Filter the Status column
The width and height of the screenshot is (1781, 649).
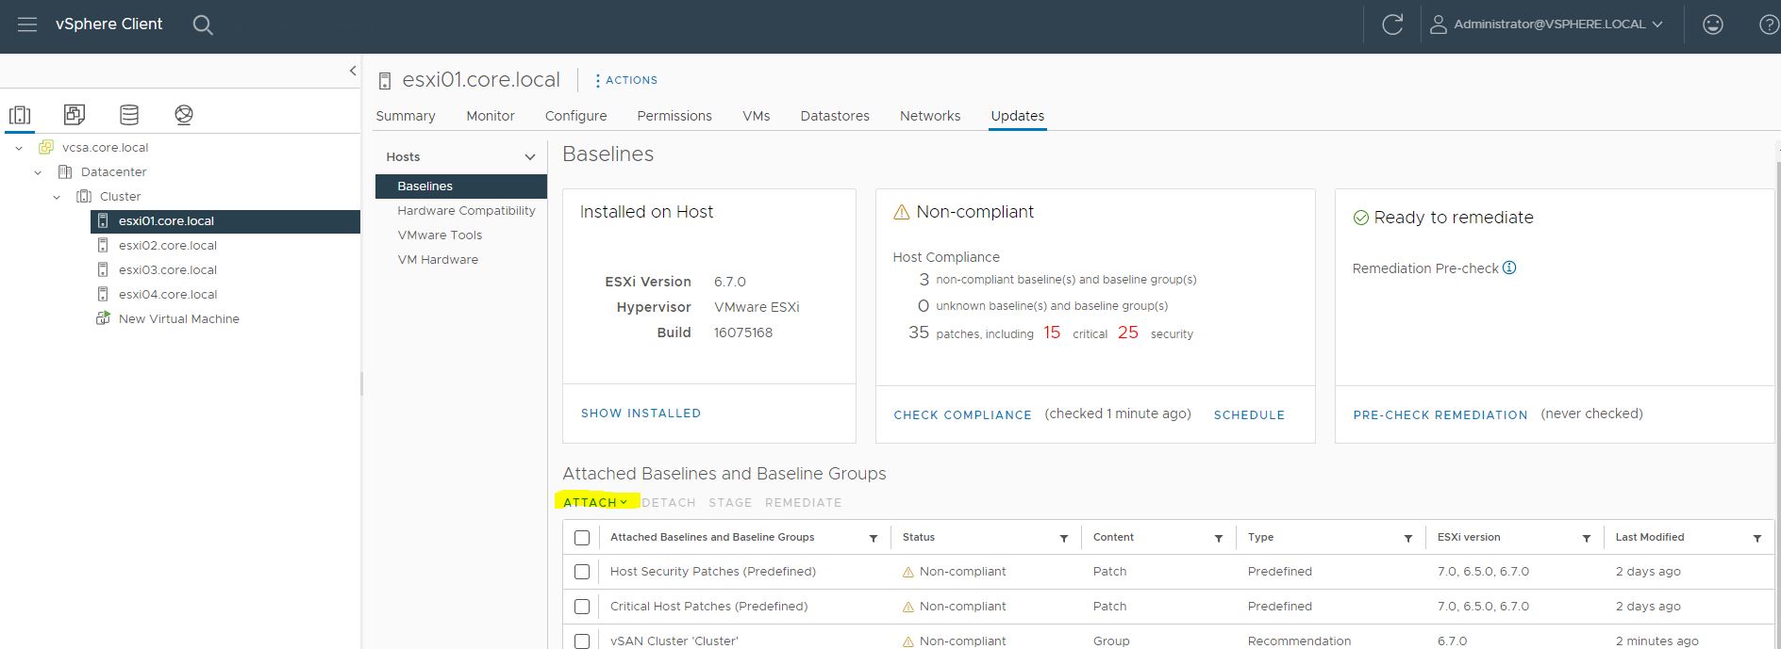point(1064,538)
